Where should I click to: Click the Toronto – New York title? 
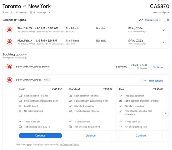click(x=26, y=6)
